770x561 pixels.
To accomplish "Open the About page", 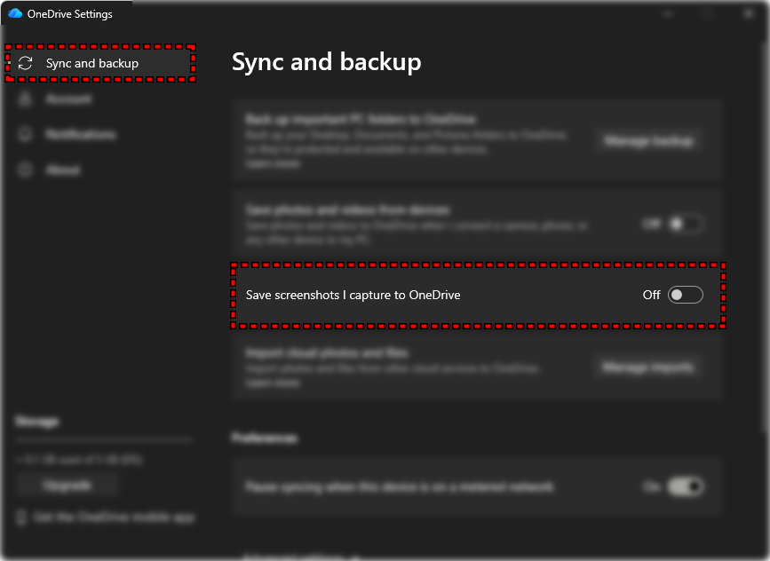I will pos(63,170).
